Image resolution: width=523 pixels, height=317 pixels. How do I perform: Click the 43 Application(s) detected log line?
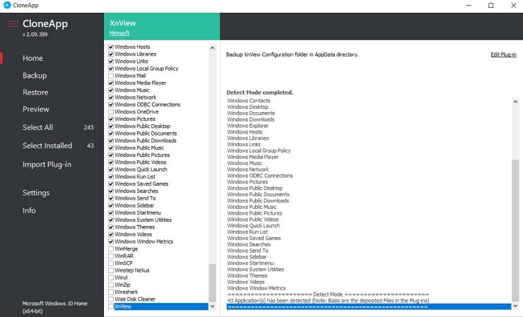pyautogui.click(x=328, y=300)
